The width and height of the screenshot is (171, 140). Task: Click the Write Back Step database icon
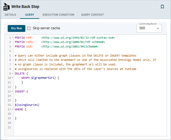pyautogui.click(x=6, y=6)
